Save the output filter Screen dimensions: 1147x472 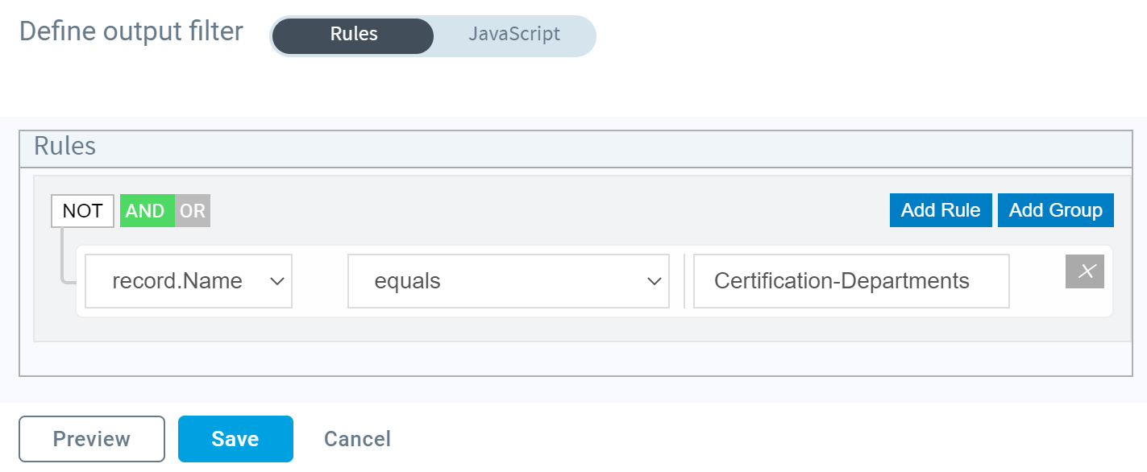point(235,439)
